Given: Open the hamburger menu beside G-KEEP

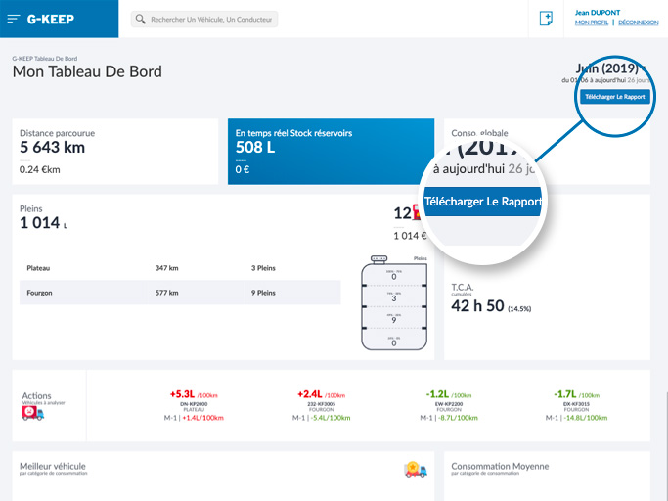Looking at the screenshot, I should coord(14,19).
